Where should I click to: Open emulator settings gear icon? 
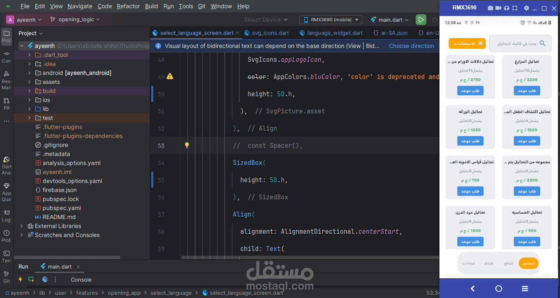[x=526, y=8]
